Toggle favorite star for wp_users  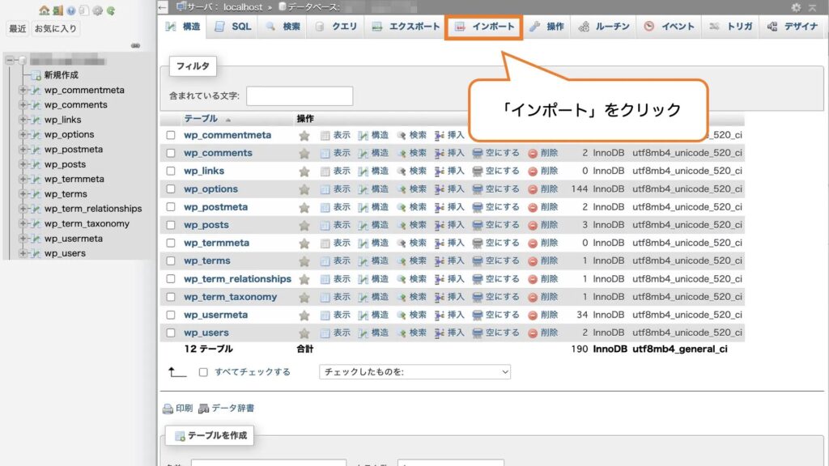304,333
